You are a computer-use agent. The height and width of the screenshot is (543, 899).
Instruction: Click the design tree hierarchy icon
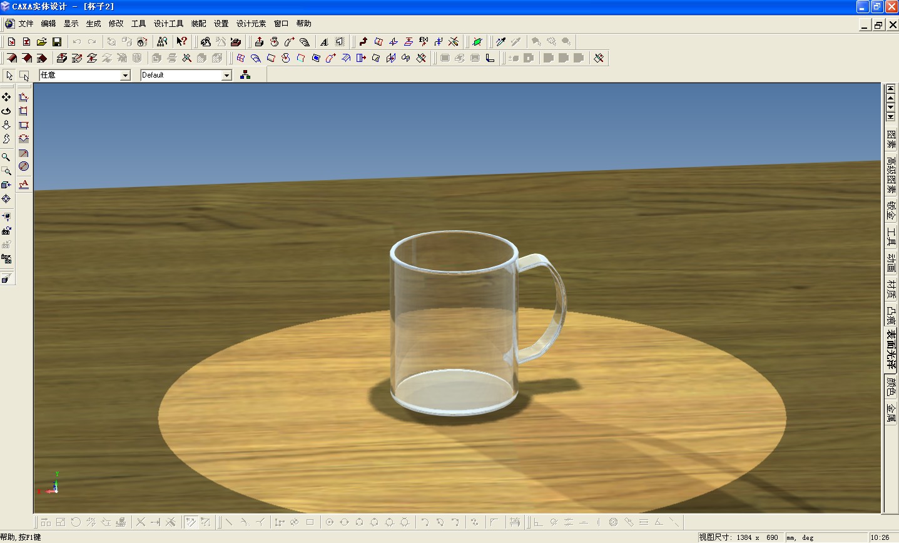245,75
